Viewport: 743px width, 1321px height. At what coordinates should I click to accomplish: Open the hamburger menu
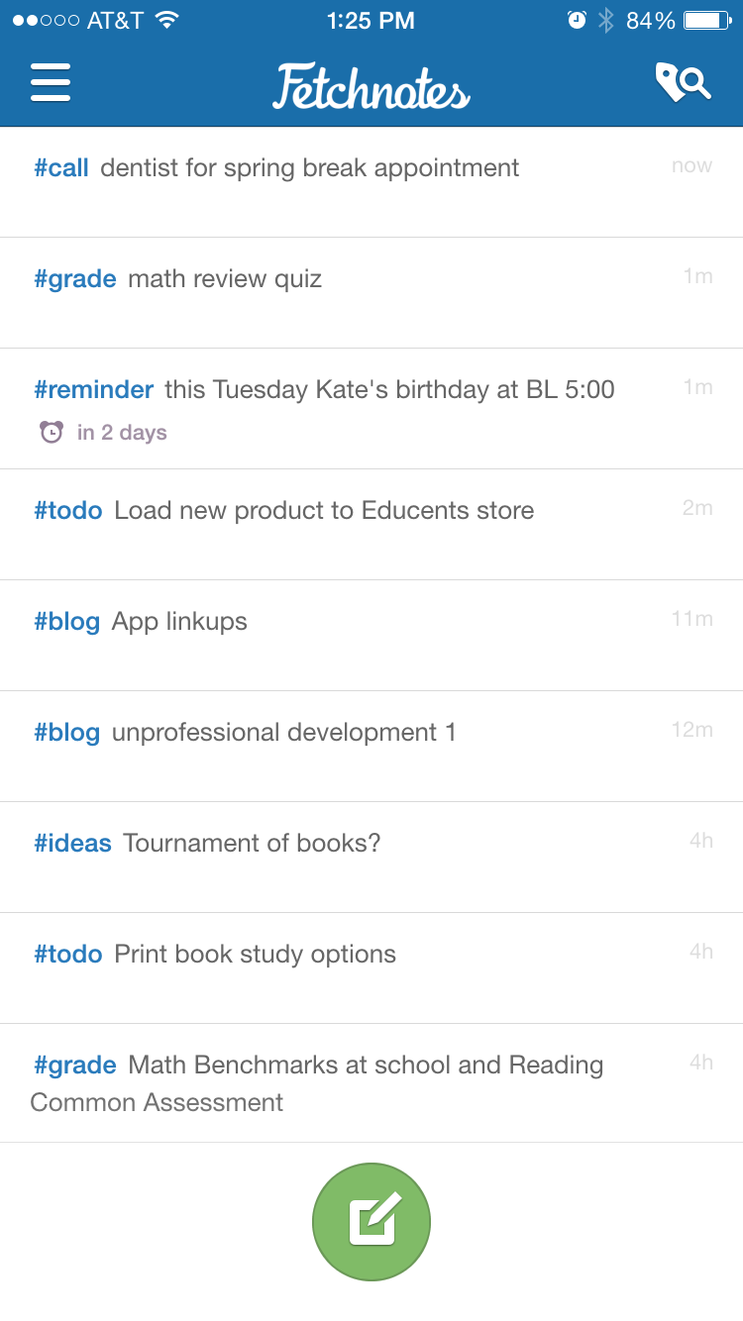pyautogui.click(x=51, y=83)
